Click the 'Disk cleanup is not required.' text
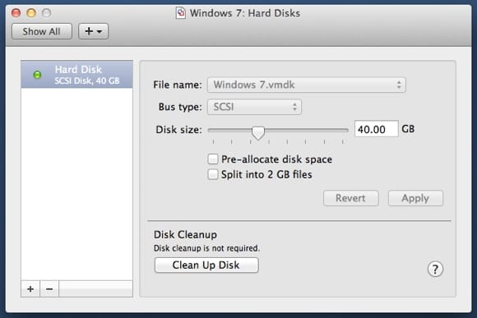 tap(206, 248)
